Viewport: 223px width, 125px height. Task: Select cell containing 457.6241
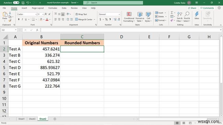pyautogui.click(x=42, y=49)
